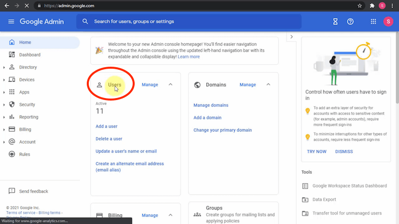Screen dimensions: 399x224
Task: Stop loading the page
Action: 27,5
